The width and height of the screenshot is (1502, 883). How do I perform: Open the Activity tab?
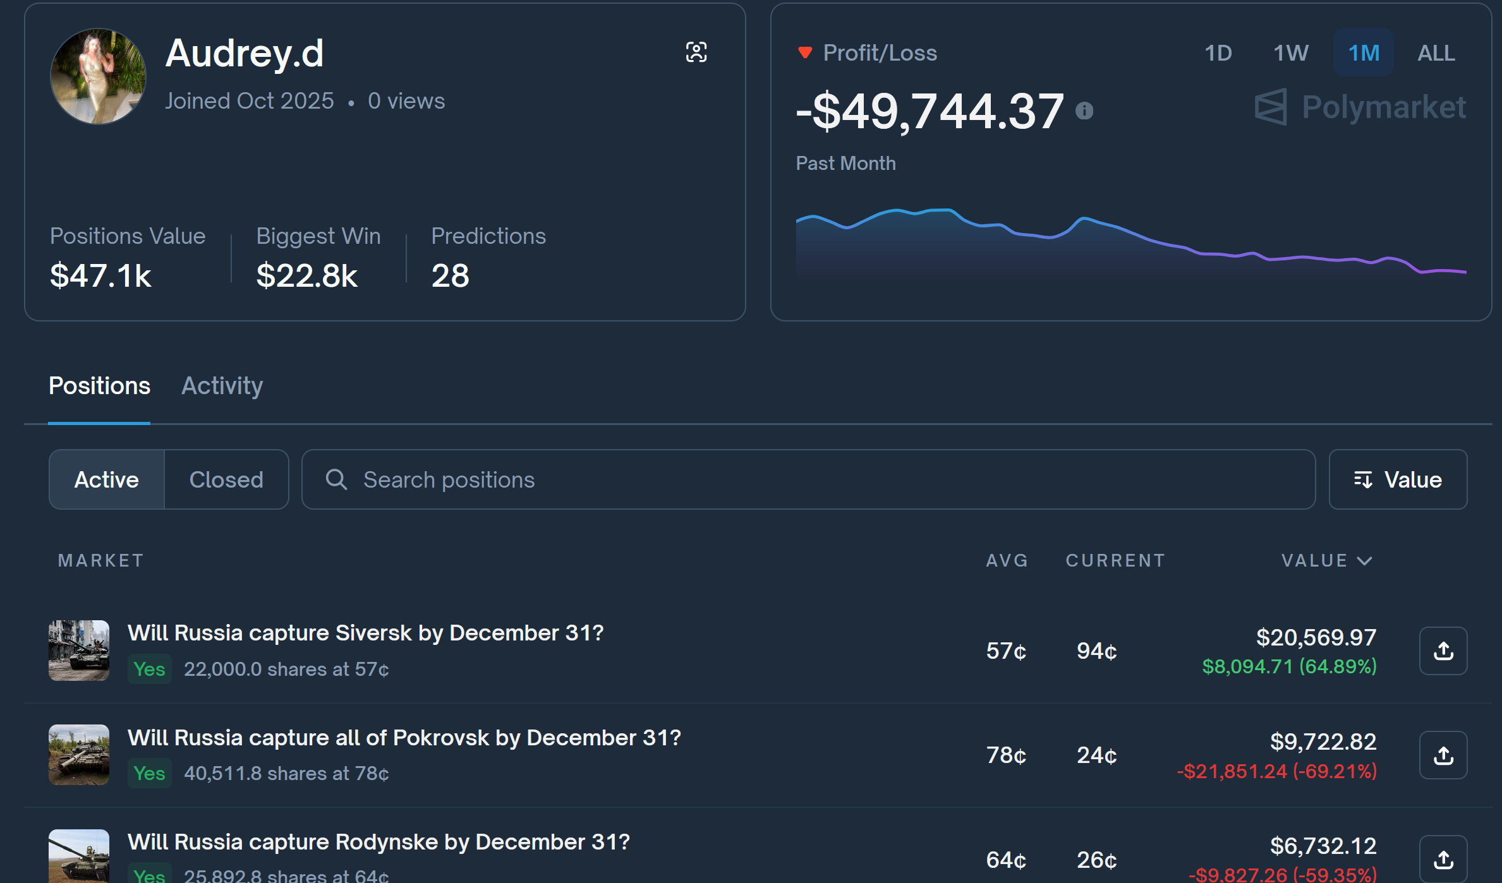point(222,386)
